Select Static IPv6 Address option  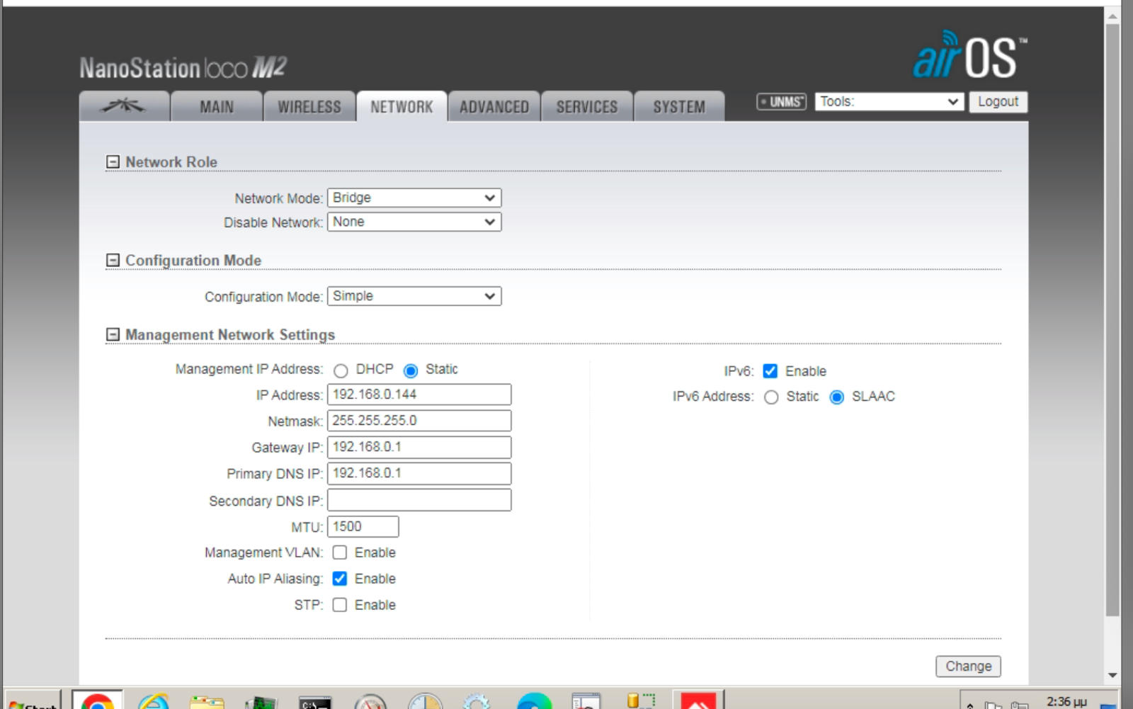(771, 397)
